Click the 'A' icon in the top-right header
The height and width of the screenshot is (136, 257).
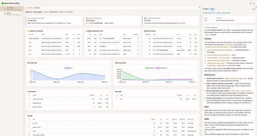(x=254, y=3)
